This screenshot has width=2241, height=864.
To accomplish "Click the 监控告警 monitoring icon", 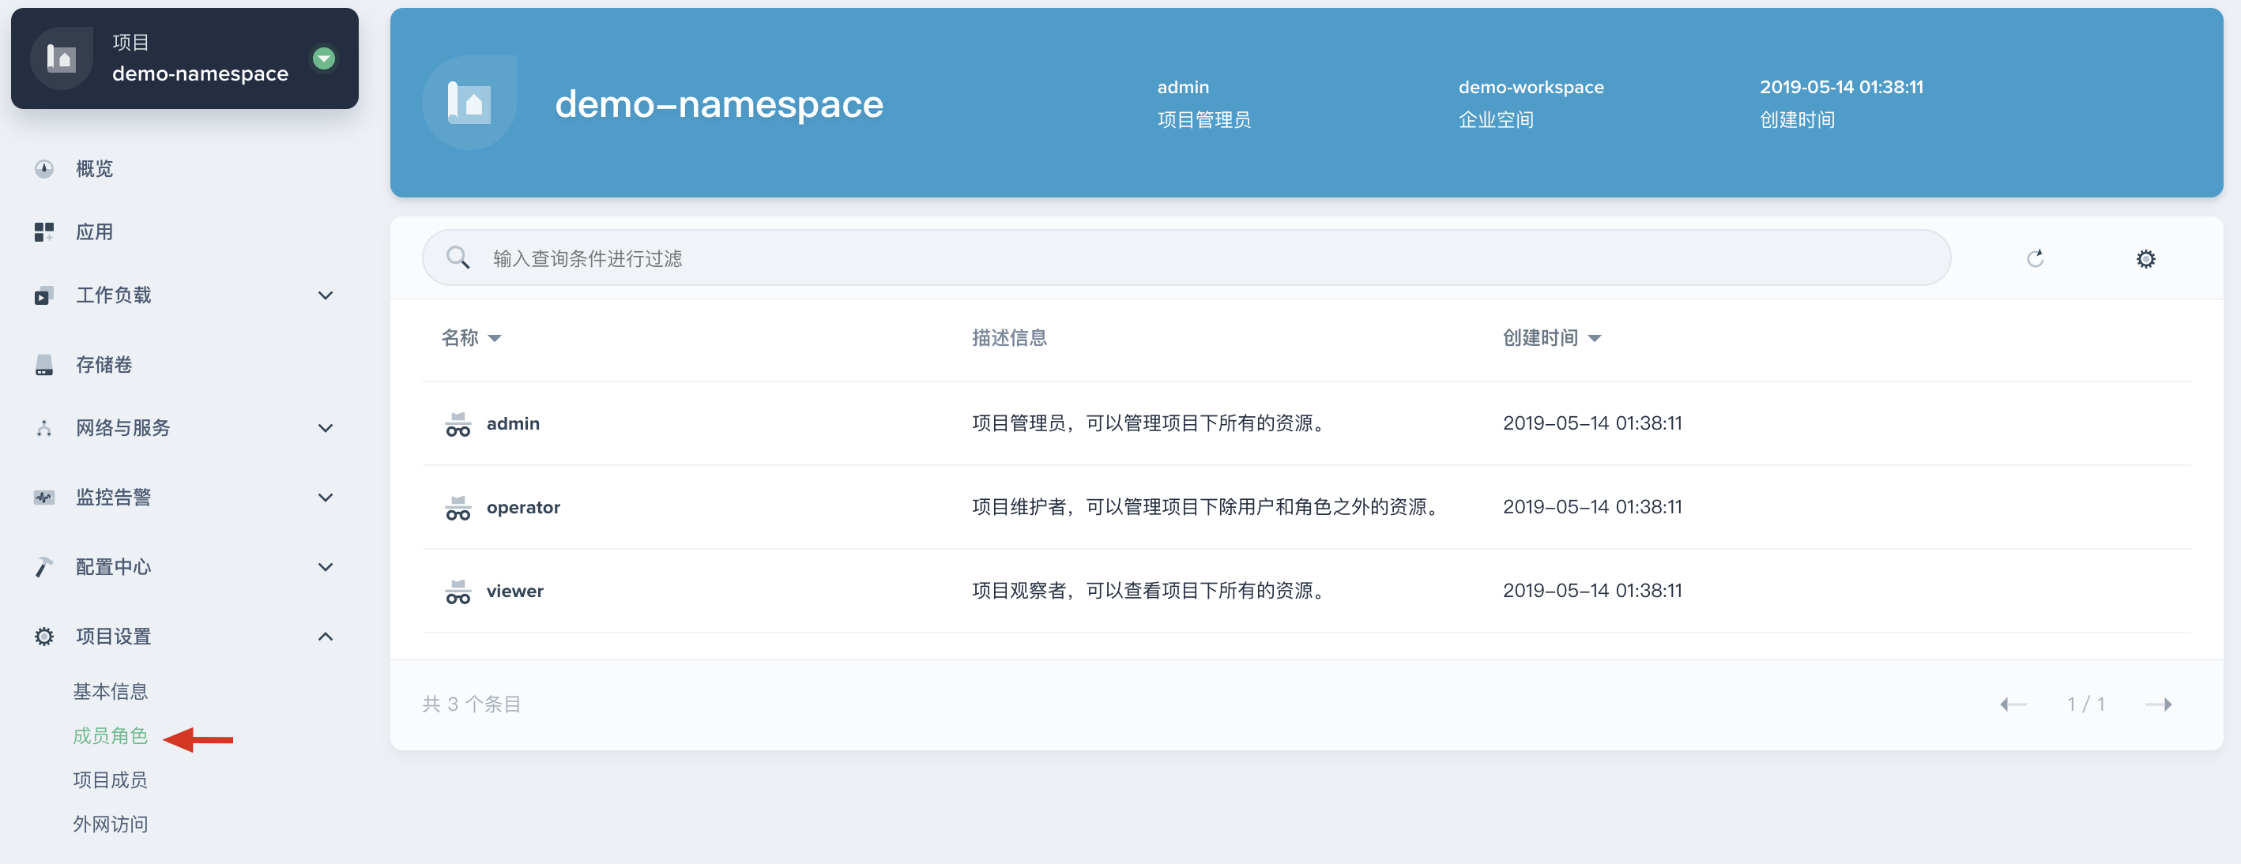I will (43, 498).
